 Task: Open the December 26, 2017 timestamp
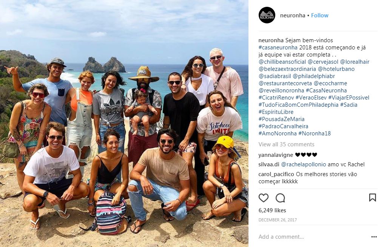278,220
